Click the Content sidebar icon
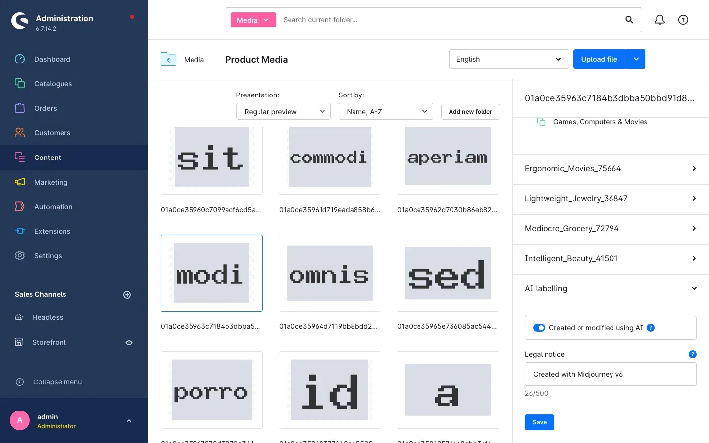 coord(20,158)
